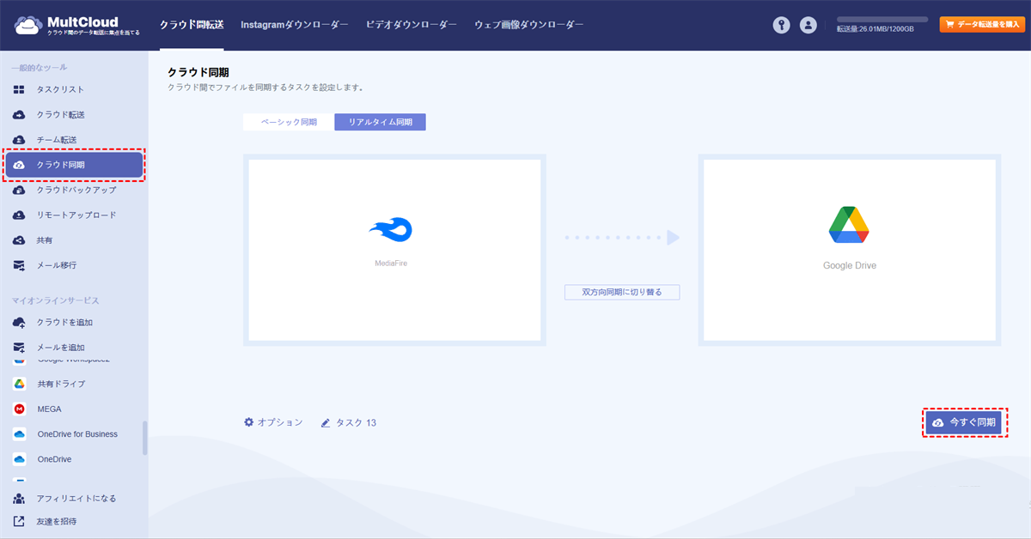Click the タスク 13 pencil icon
This screenshot has height=539, width=1031.
pyautogui.click(x=326, y=423)
